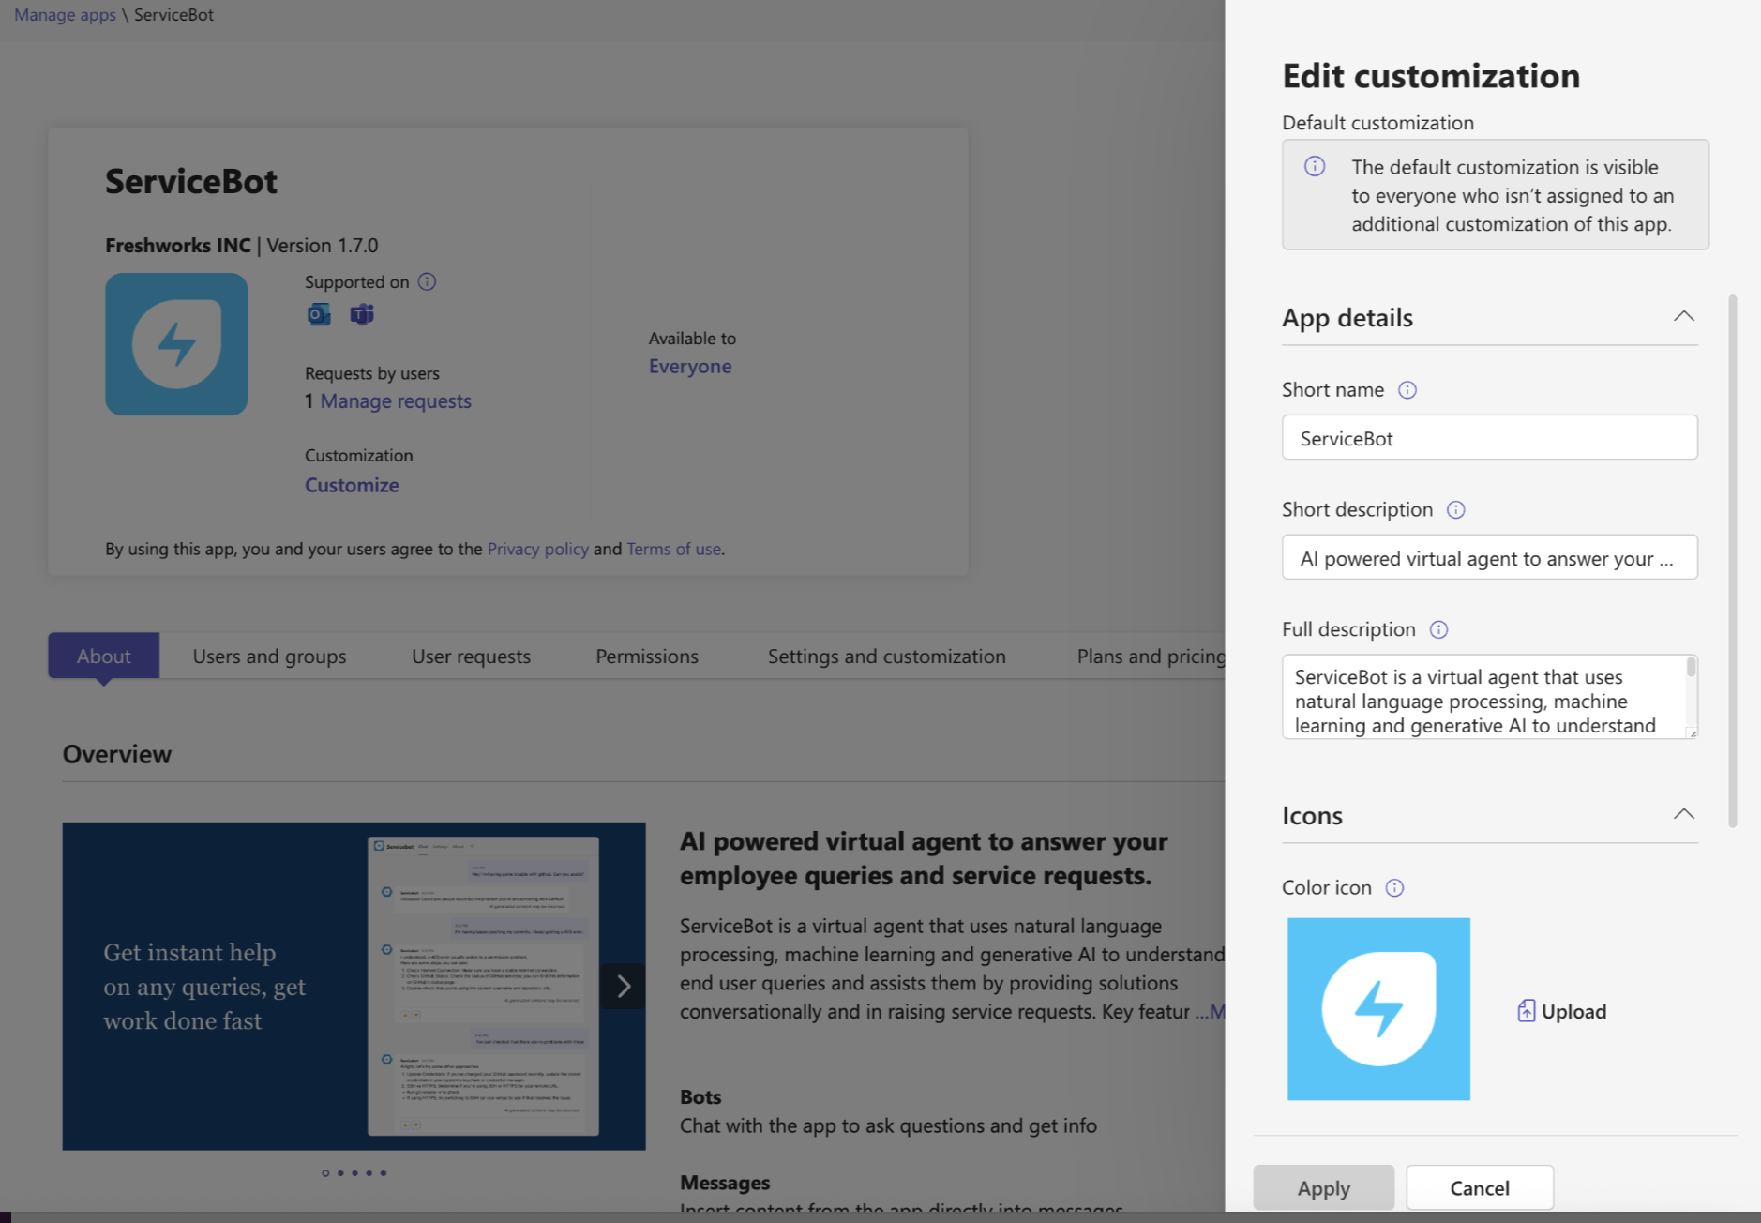Click the color icon preview image
Viewport: 1761px width, 1223px height.
pyautogui.click(x=1378, y=1009)
